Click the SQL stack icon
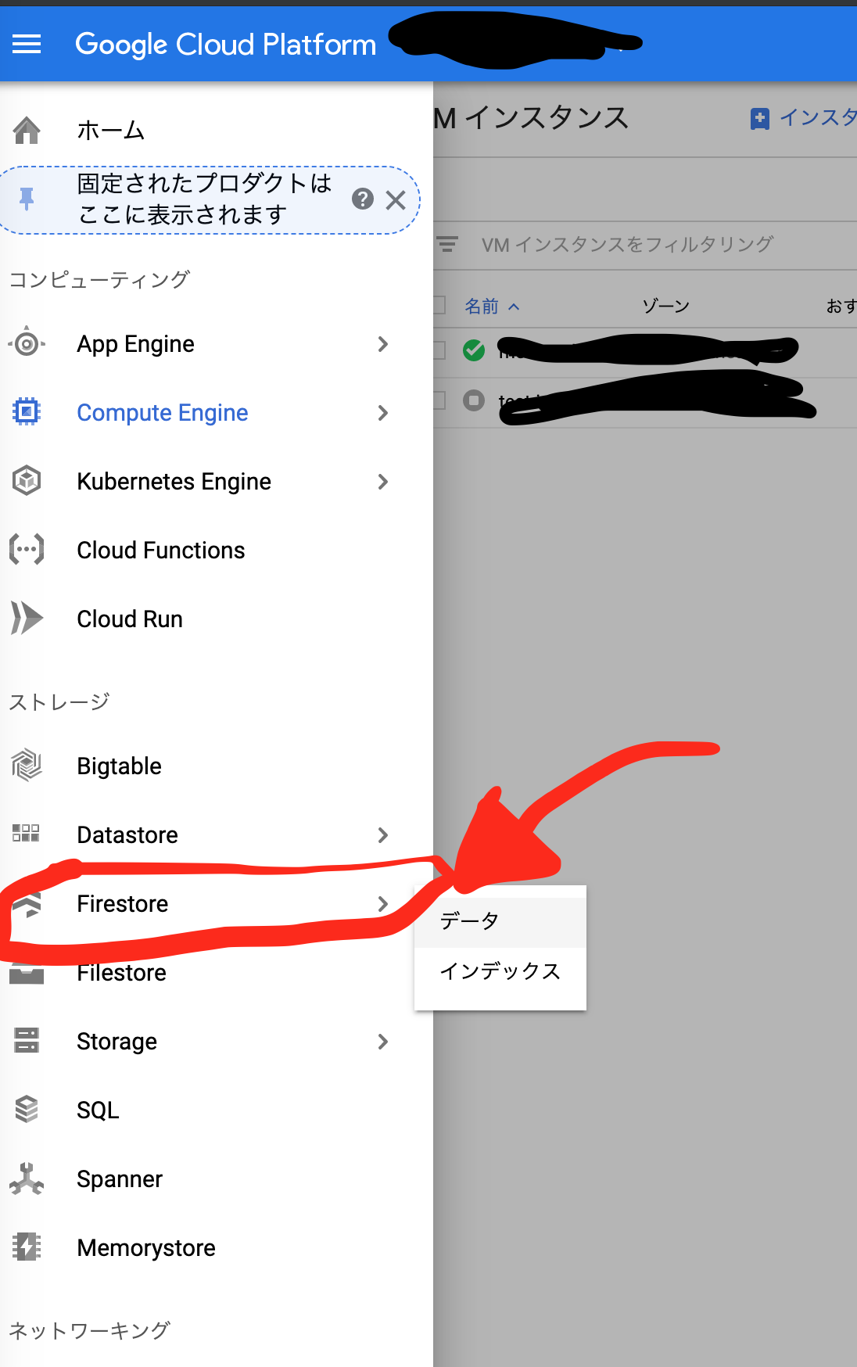 coord(27,1109)
